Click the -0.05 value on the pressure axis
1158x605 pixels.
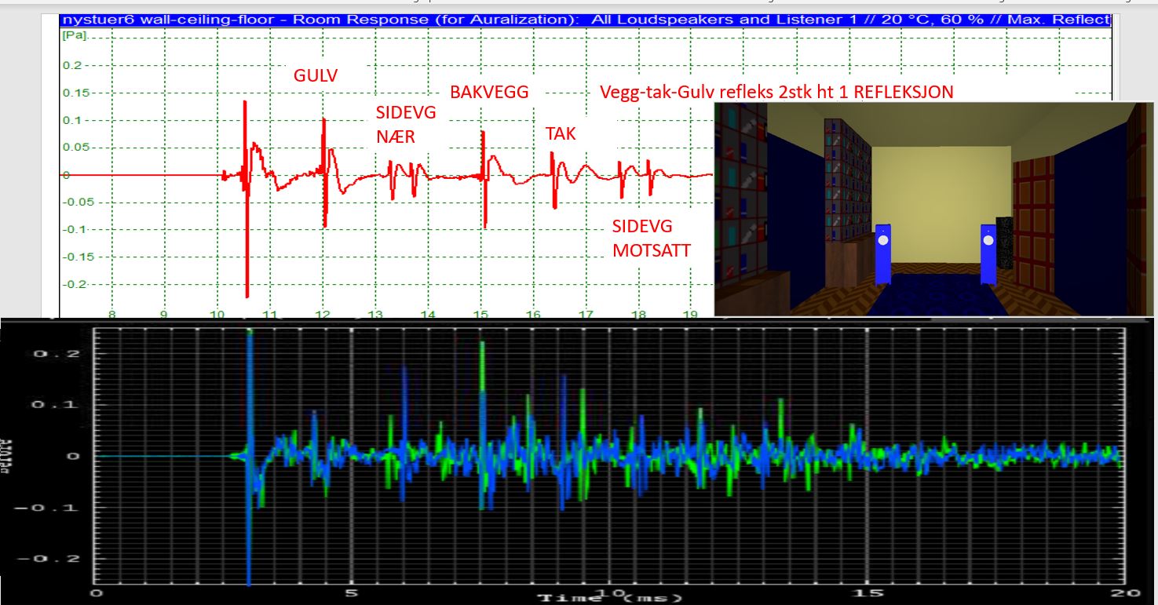click(x=77, y=202)
